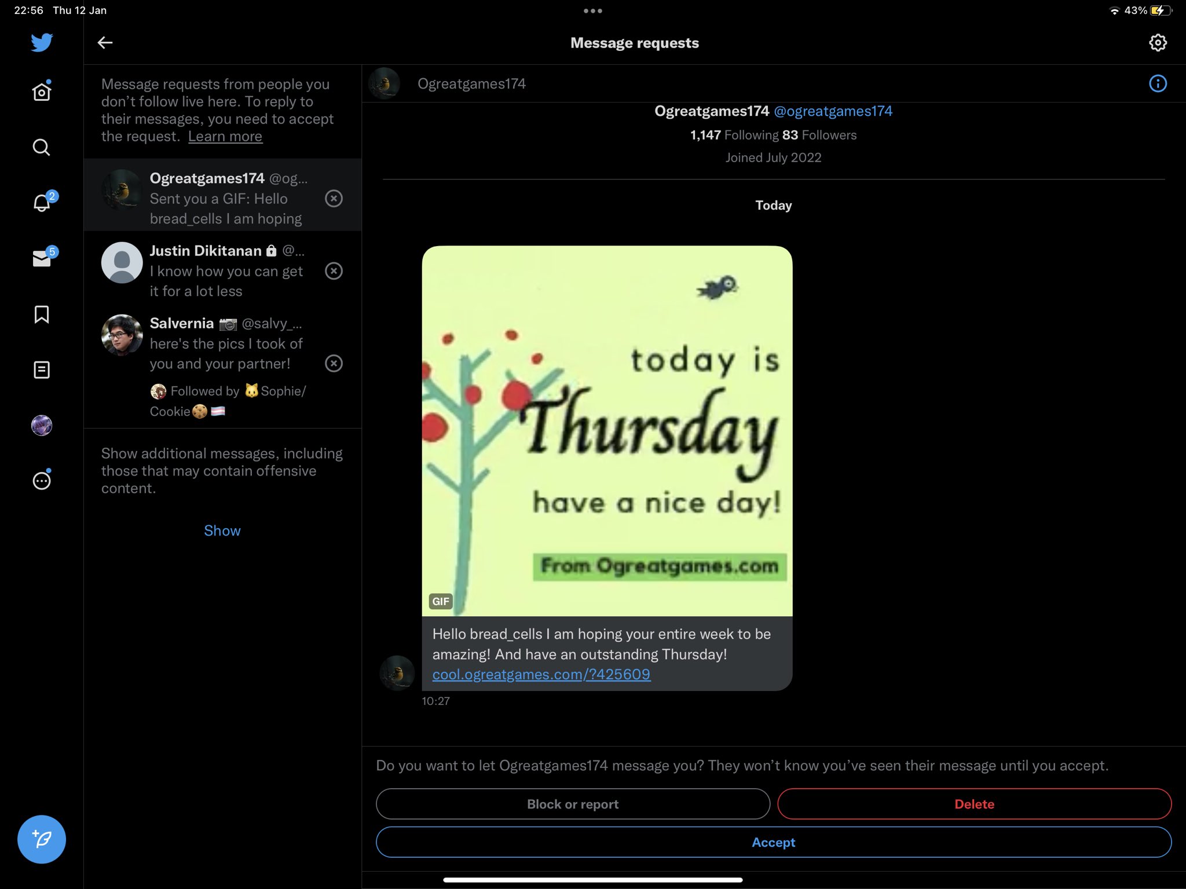Play the Thursday GIF image
Screen dimensions: 1186x889
pos(607,430)
